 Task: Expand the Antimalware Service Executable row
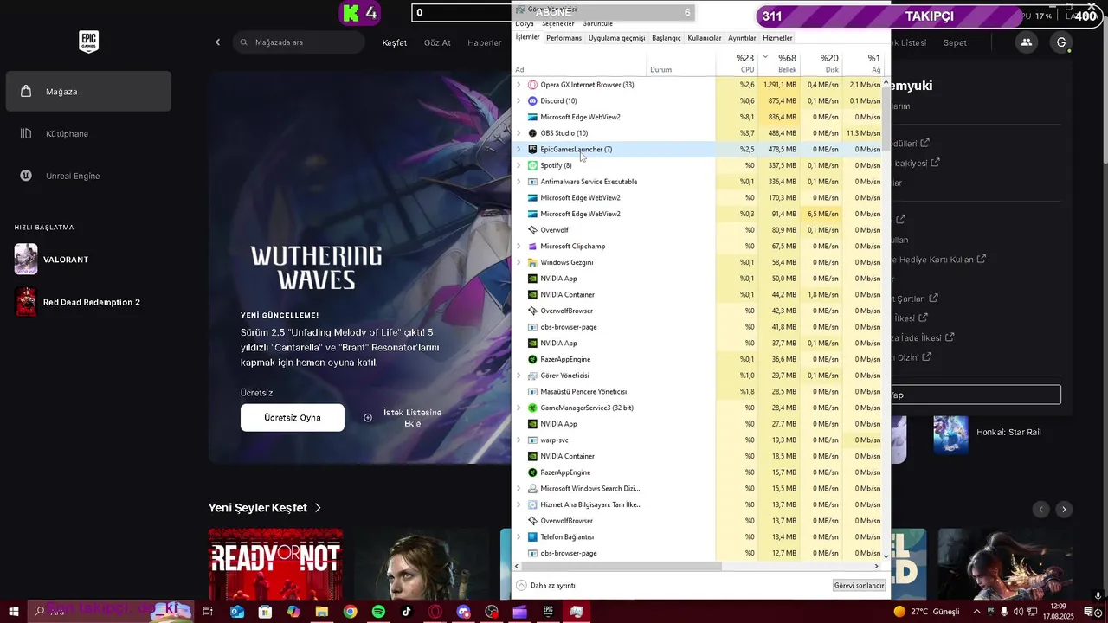[519, 182]
